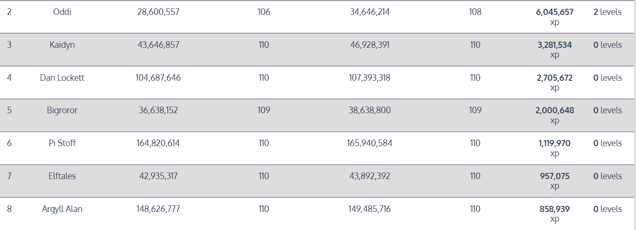The image size is (636, 230).
Task: Click Dan Lockett's starting XP 104,687,646
Action: click(x=158, y=78)
